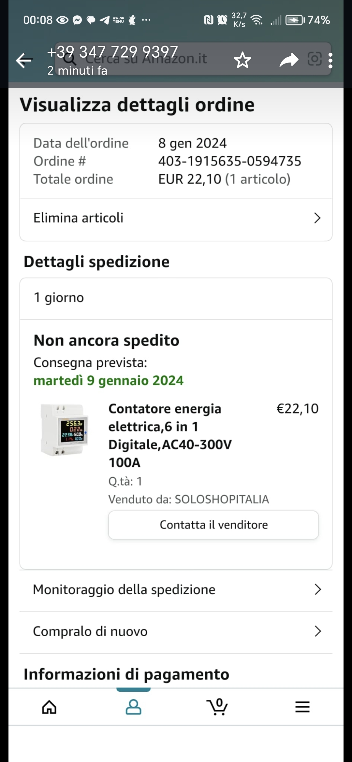This screenshot has width=352, height=762.
Task: Open Amazon home tab icon
Action: point(49,707)
